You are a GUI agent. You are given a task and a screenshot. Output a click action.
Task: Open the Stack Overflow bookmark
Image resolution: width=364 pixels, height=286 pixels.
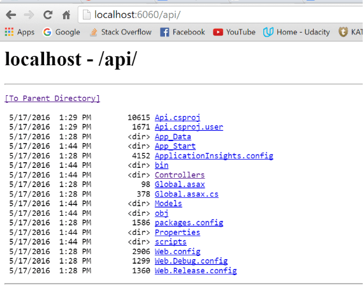(120, 32)
